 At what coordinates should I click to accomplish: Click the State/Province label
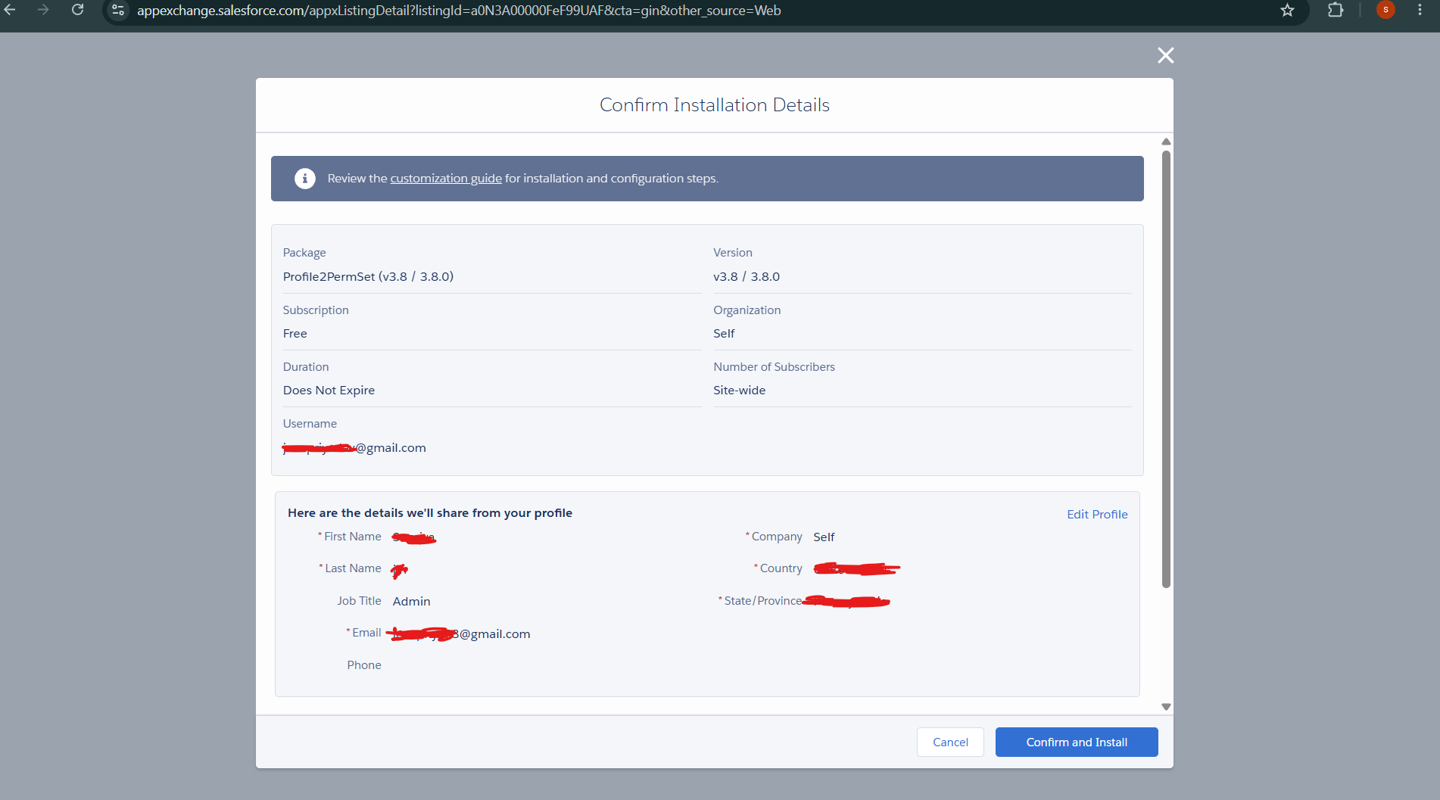click(763, 601)
